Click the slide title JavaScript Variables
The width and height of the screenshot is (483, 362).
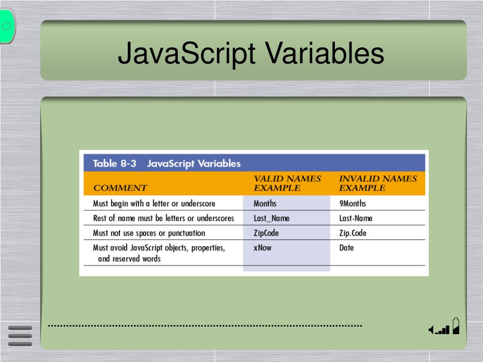click(x=251, y=53)
